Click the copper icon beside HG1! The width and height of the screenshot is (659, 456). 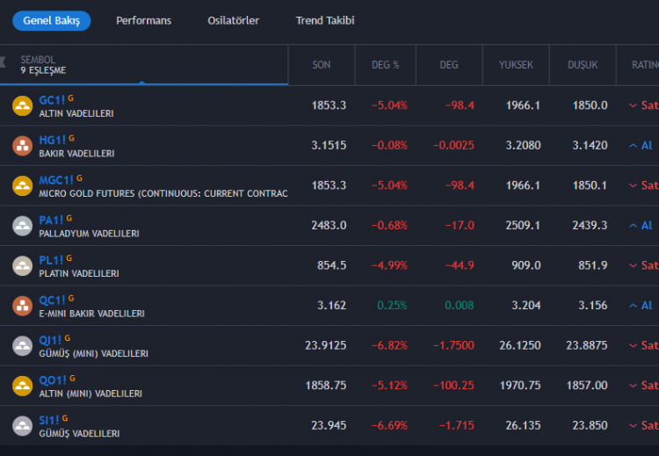click(x=22, y=146)
